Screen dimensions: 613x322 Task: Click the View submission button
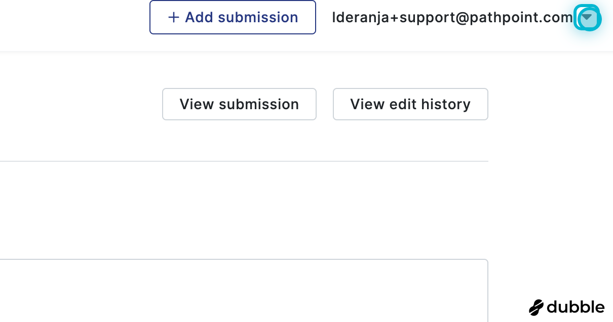(x=239, y=104)
